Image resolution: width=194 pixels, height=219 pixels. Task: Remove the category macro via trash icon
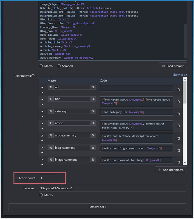click(x=179, y=114)
